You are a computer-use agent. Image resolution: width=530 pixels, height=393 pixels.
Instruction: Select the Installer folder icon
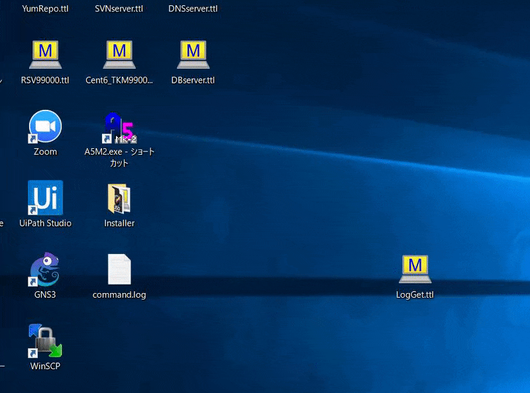tap(119, 198)
